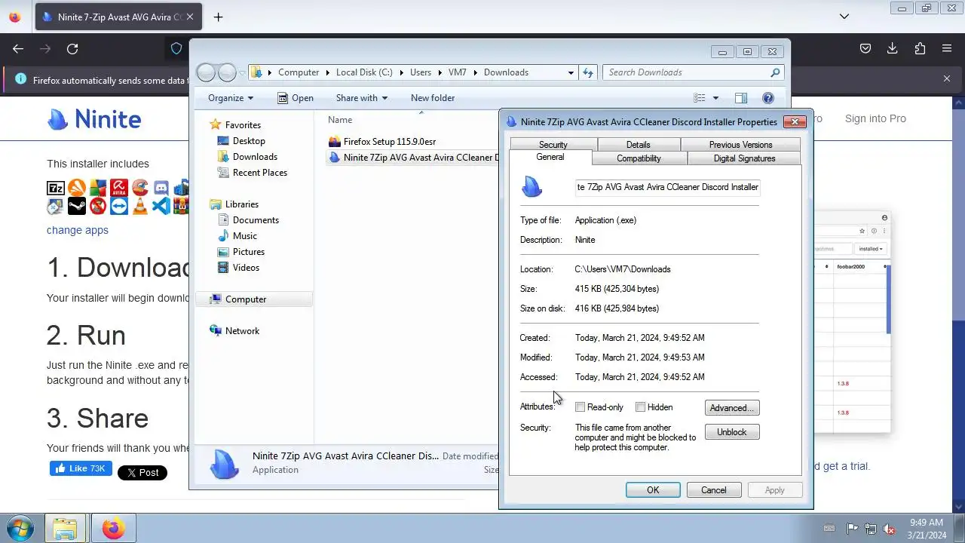Click the red Avira icon
The image size is (965, 543).
click(x=119, y=188)
